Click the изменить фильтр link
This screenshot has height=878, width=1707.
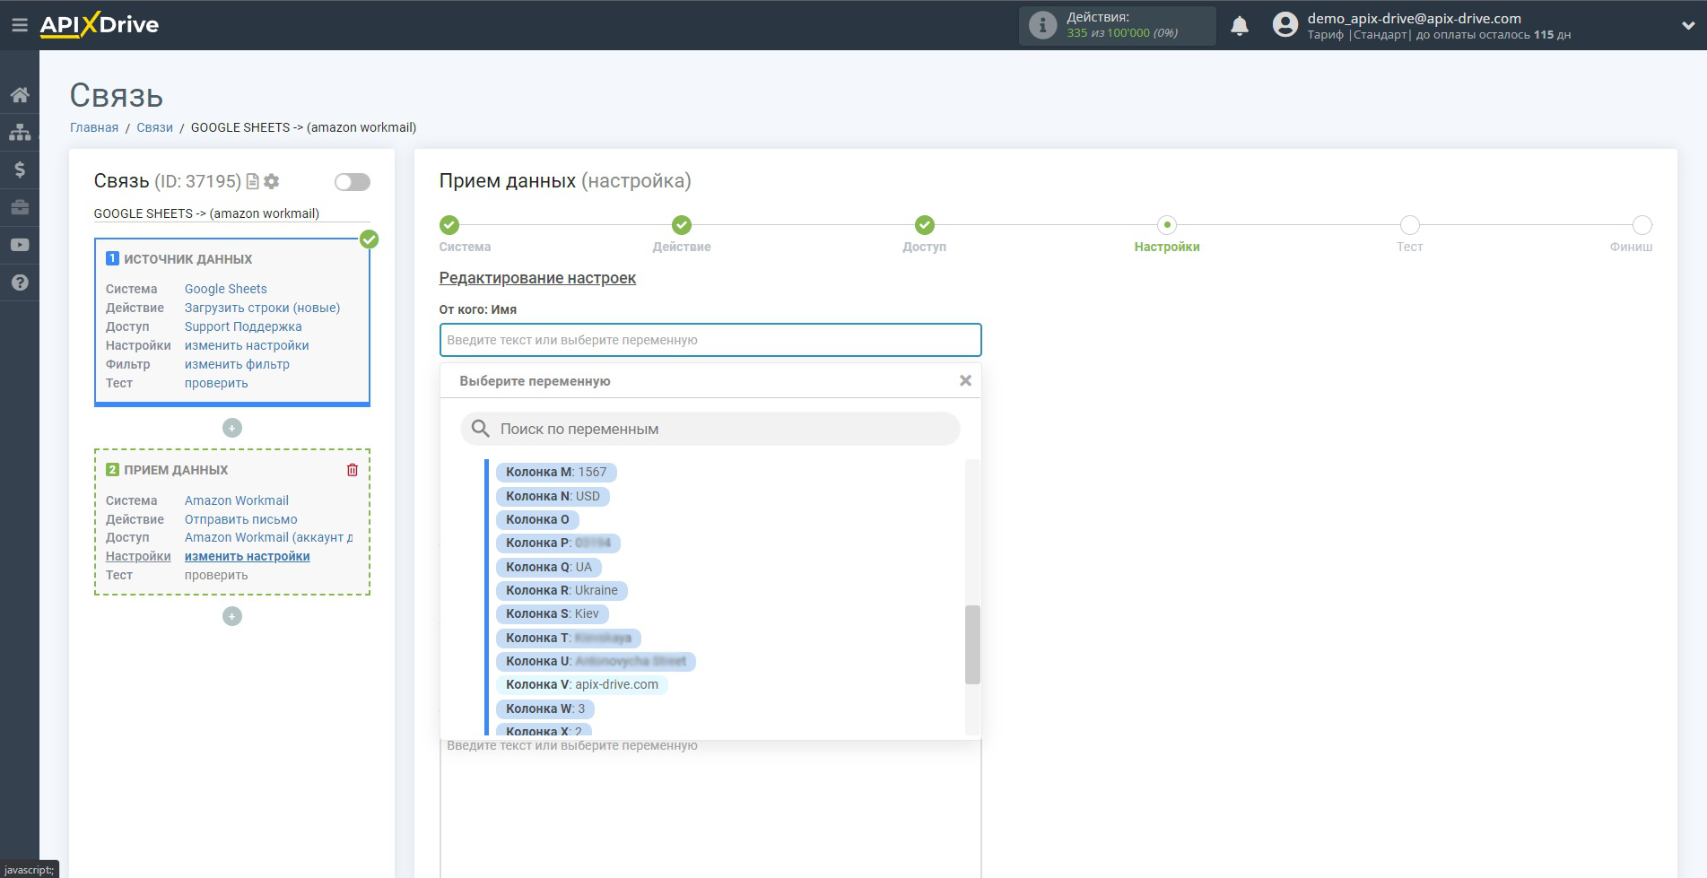click(237, 364)
